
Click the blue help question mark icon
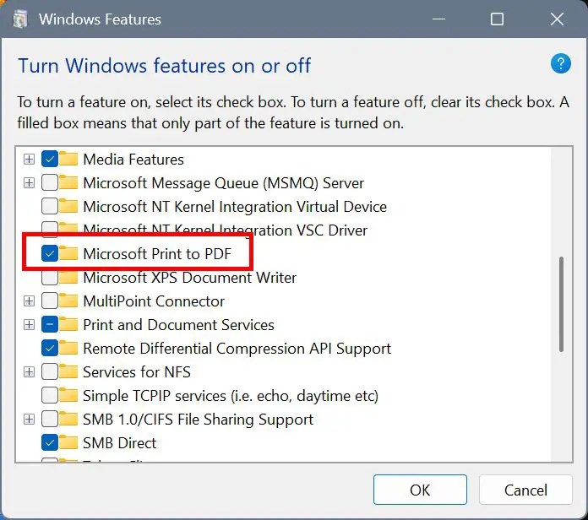click(560, 63)
